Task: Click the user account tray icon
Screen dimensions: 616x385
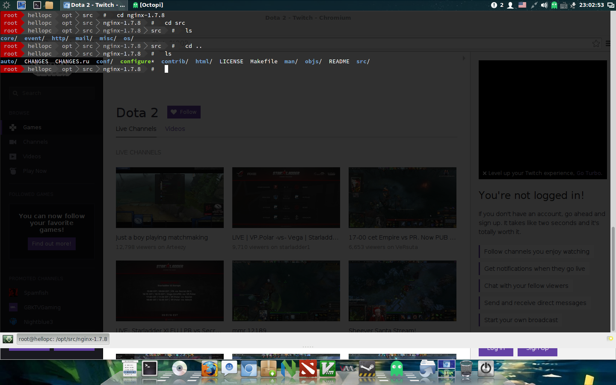Action: 510,5
